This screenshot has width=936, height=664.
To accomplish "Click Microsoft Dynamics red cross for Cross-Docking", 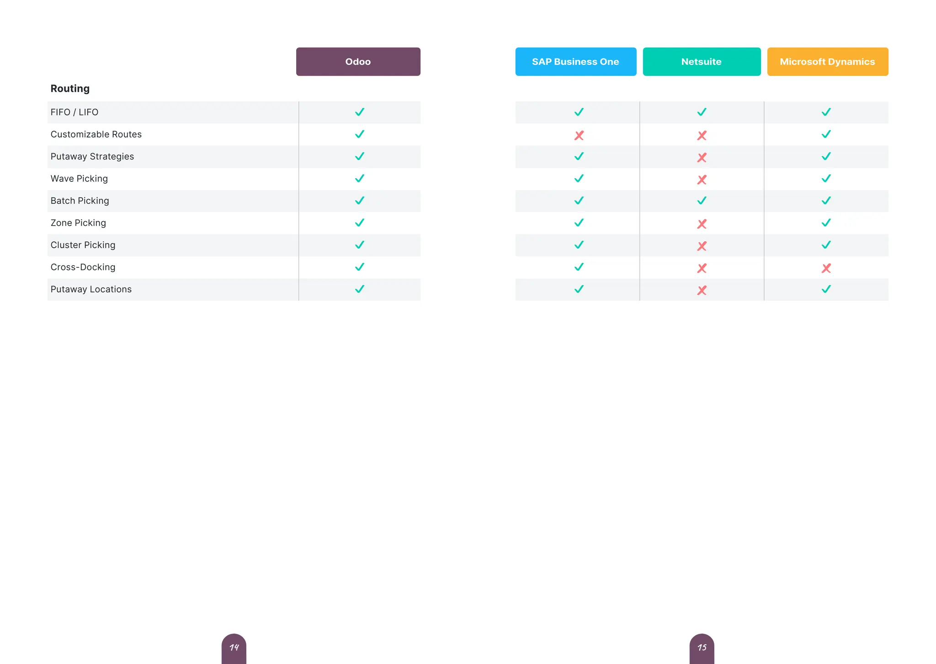I will point(826,268).
